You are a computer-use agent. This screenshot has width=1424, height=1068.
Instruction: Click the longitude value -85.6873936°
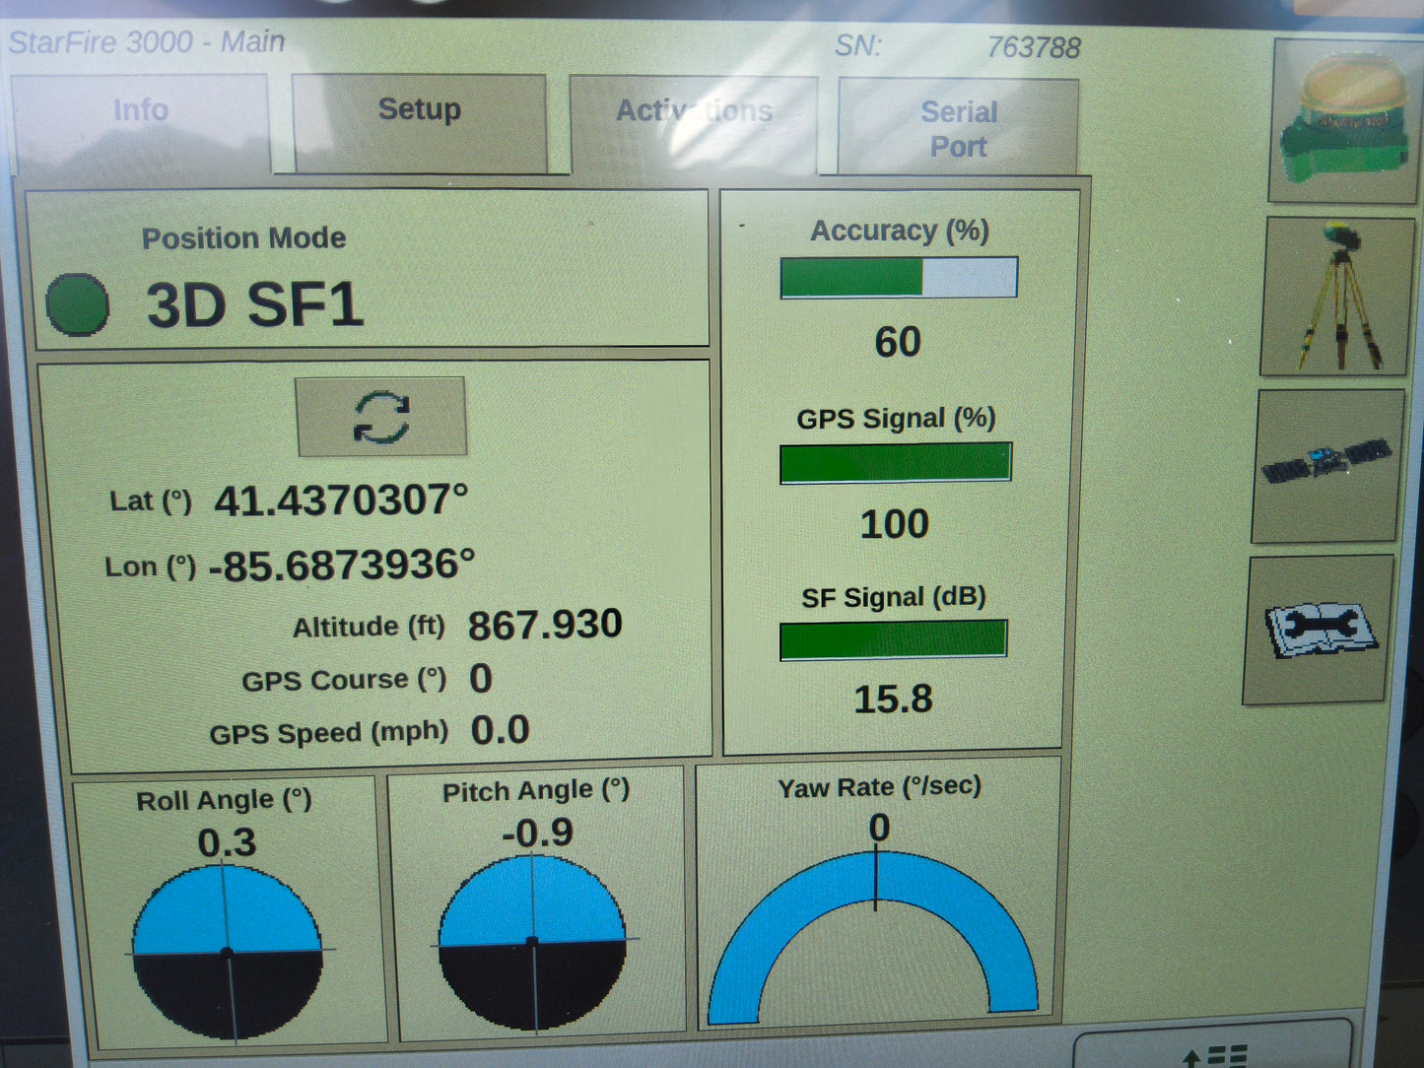342,566
